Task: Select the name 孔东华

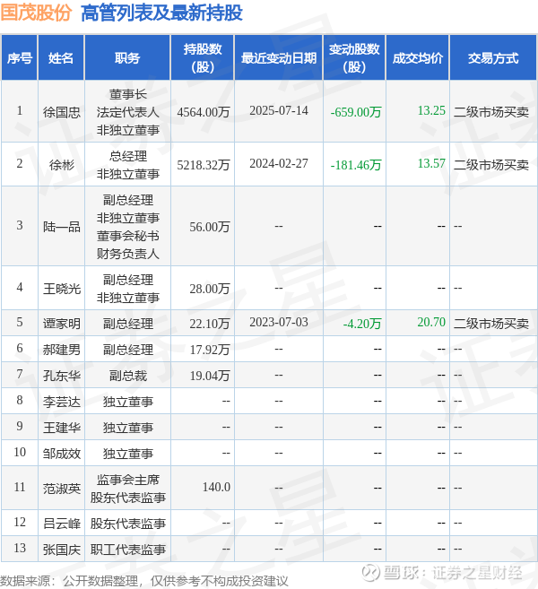Action: 61,376
